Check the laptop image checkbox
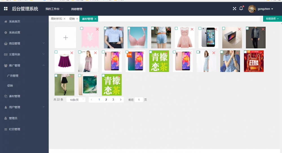This screenshot has width=282, height=153. 224,28
